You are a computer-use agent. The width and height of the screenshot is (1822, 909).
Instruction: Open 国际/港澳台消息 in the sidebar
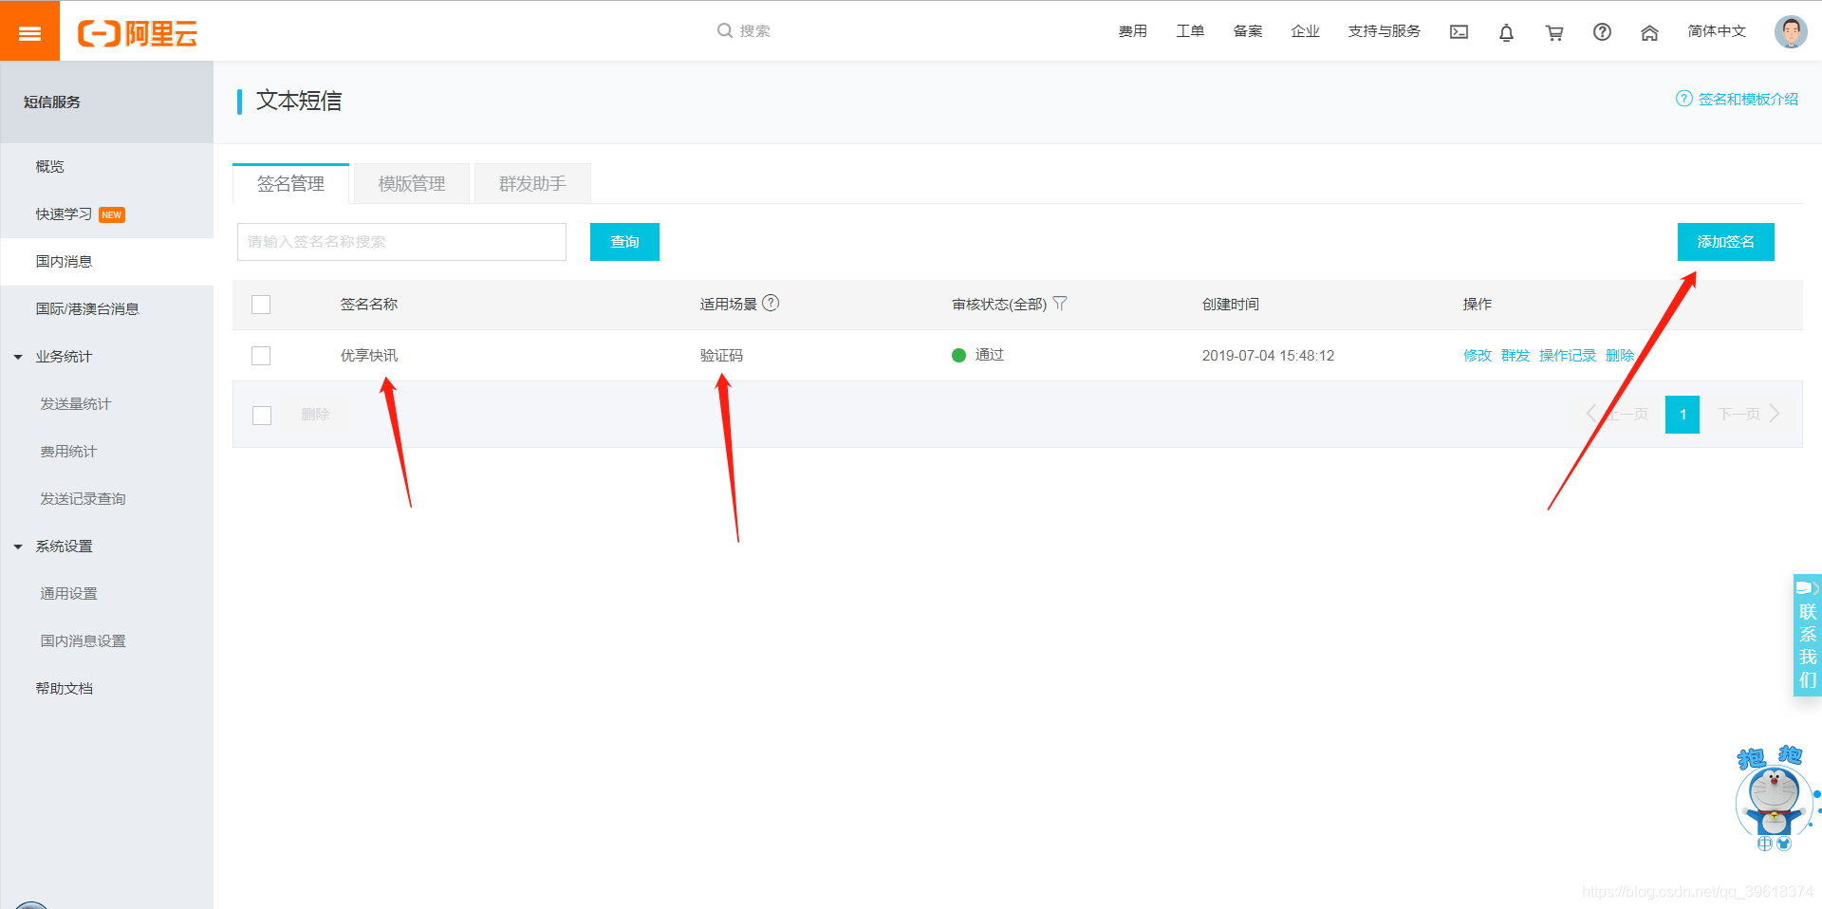click(x=87, y=309)
